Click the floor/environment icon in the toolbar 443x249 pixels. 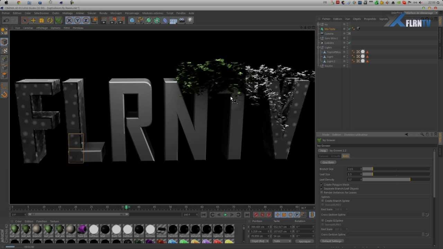tap(173, 20)
